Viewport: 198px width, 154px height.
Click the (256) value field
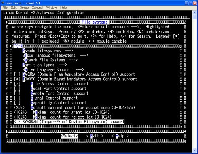[x=19, y=108]
